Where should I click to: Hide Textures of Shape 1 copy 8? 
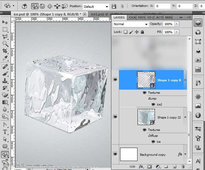click(144, 92)
